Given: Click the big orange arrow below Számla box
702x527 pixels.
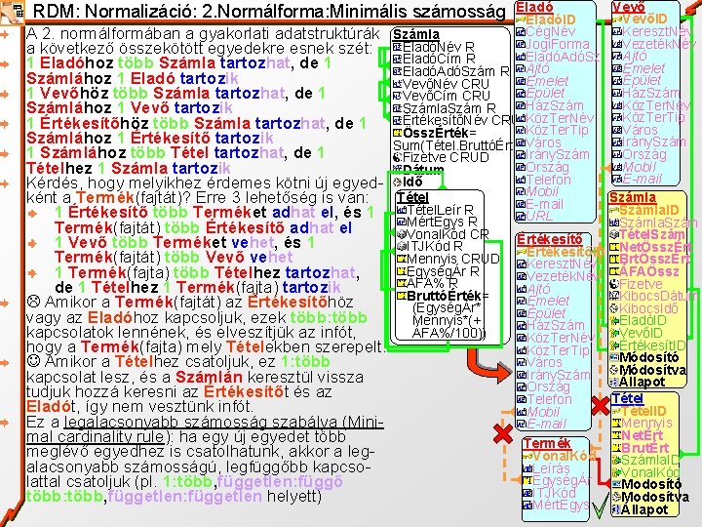Looking at the screenshot, I should pos(488,365).
